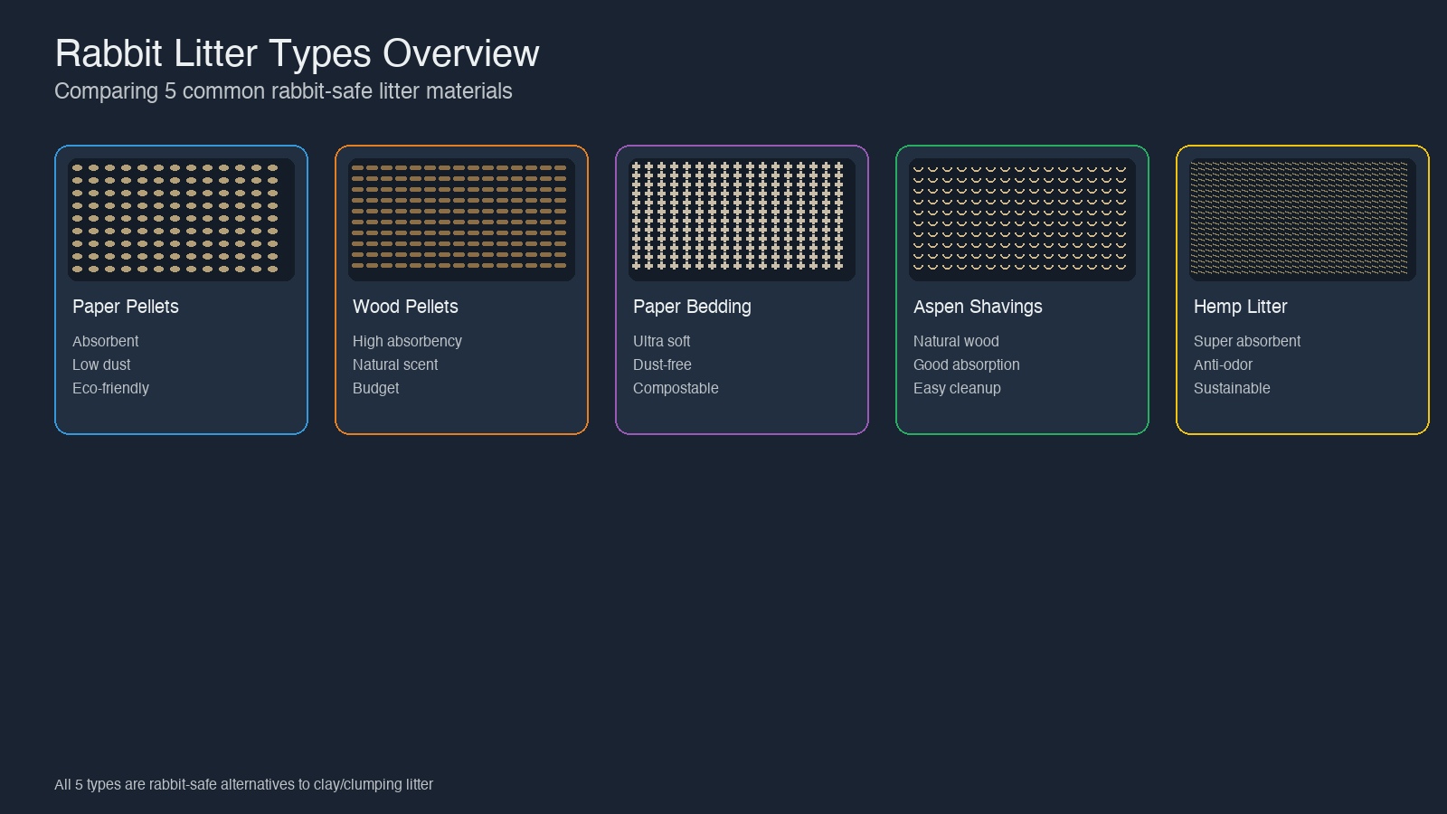
Task: Click the Paper Pellets card title
Action: [x=126, y=307]
